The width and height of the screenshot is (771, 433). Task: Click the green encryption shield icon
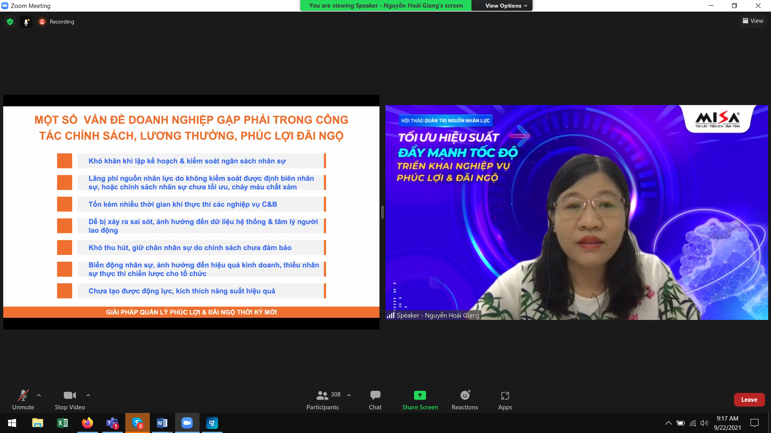[x=10, y=22]
